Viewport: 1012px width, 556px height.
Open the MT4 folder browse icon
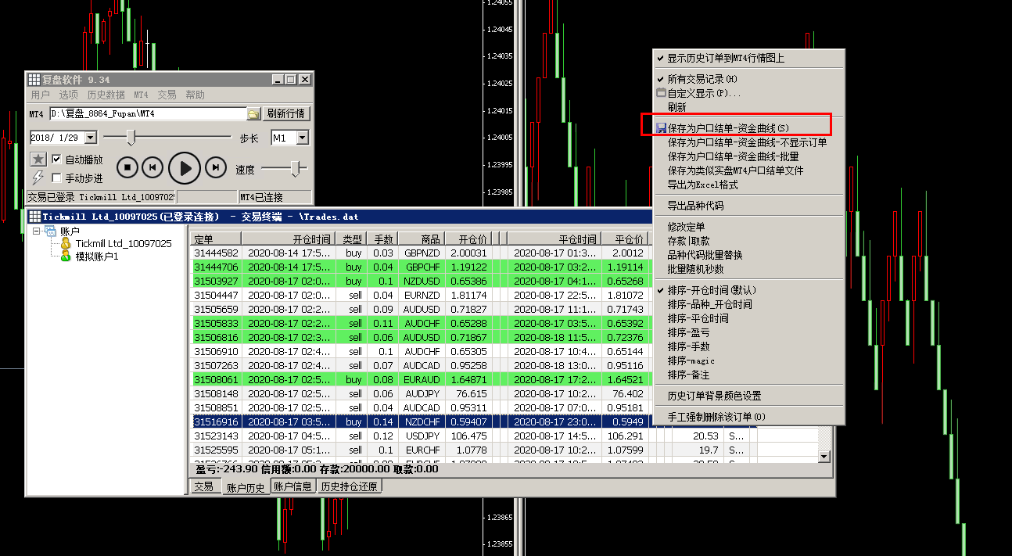pos(253,114)
